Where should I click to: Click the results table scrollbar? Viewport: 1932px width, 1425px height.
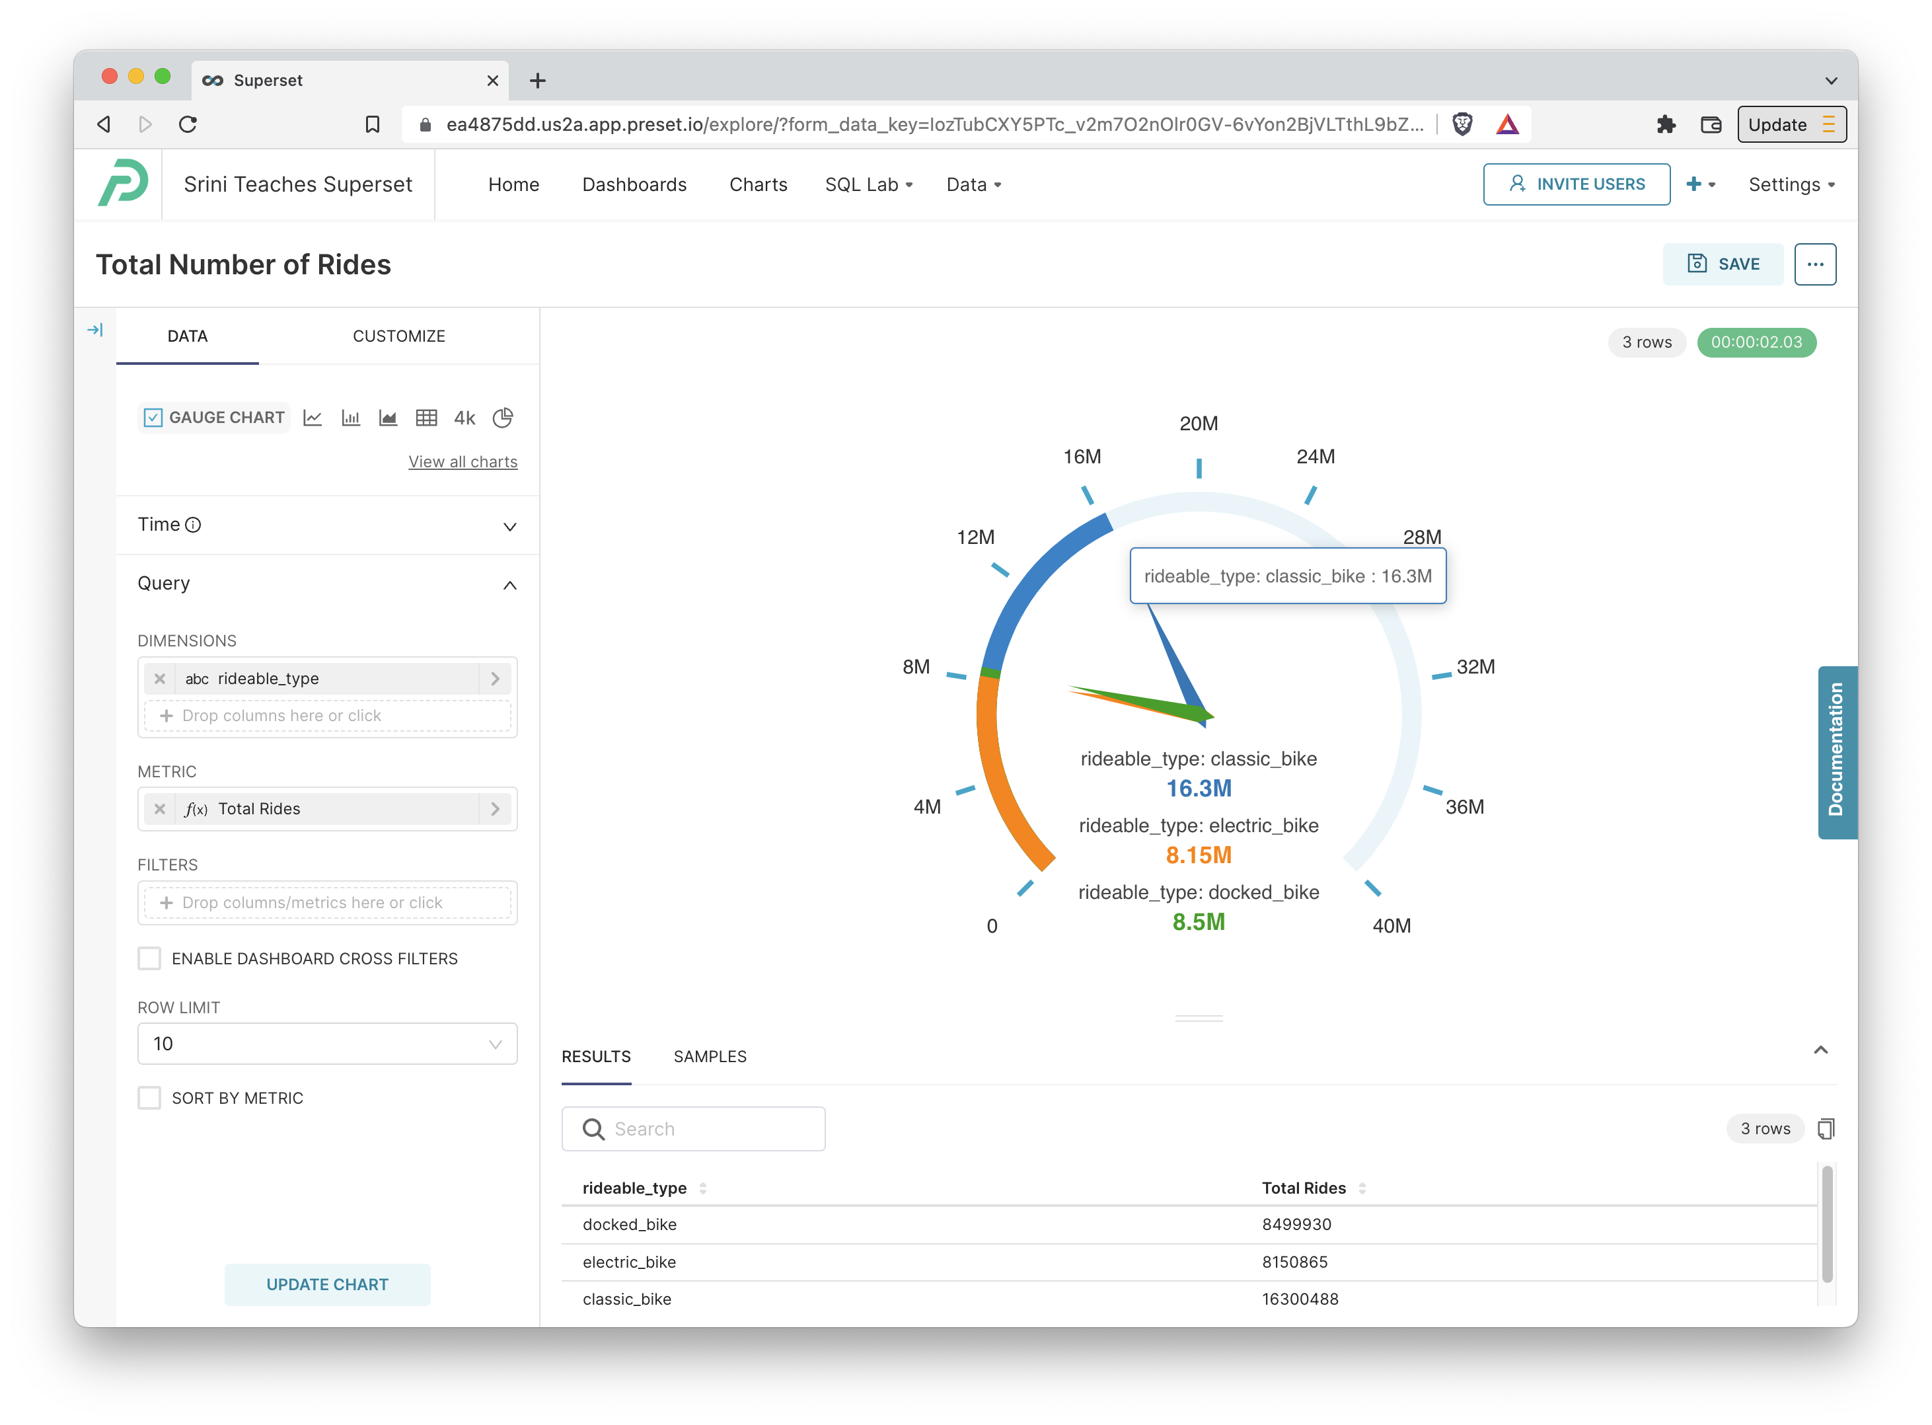(x=1826, y=1224)
